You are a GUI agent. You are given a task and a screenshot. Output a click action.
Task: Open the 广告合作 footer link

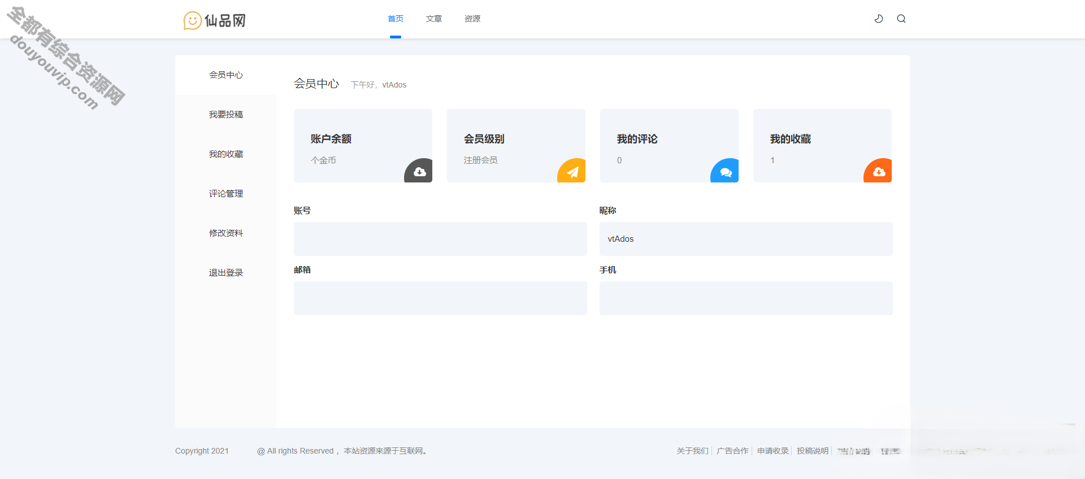click(732, 451)
